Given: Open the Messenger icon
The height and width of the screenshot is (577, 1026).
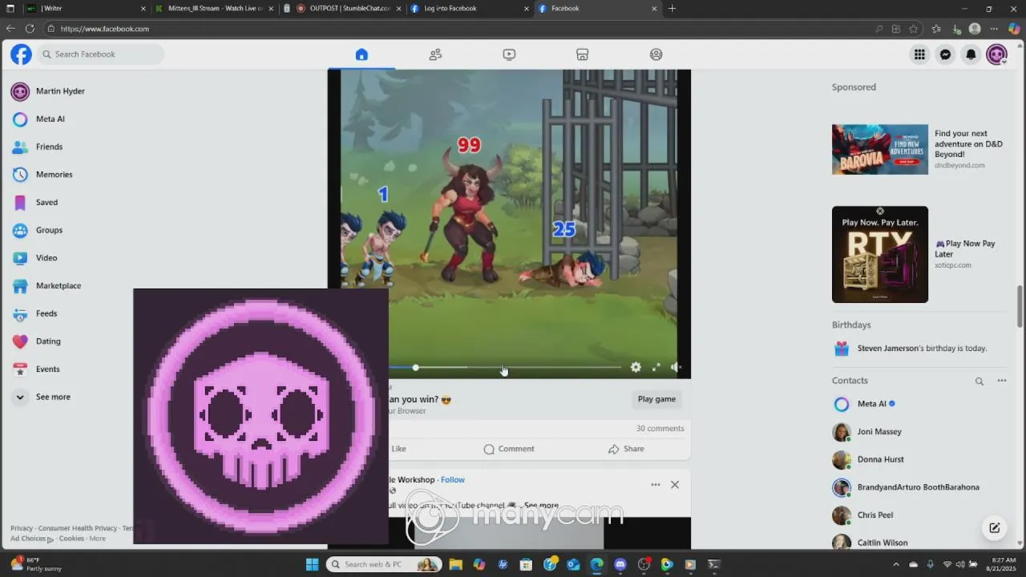Looking at the screenshot, I should 945,54.
